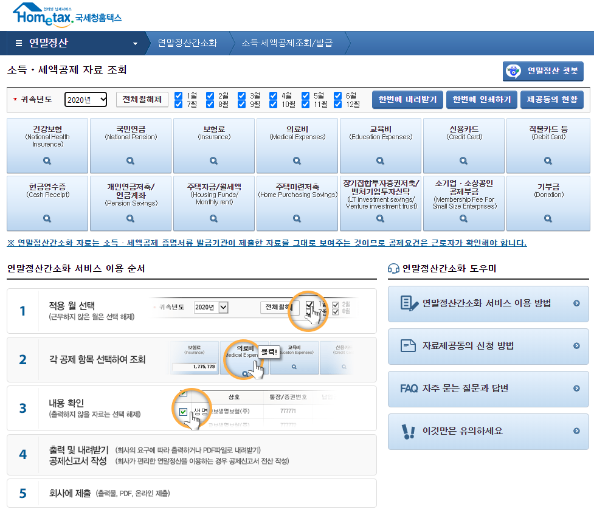Open the hamburger menu icon beside 연말정산

click(x=19, y=43)
